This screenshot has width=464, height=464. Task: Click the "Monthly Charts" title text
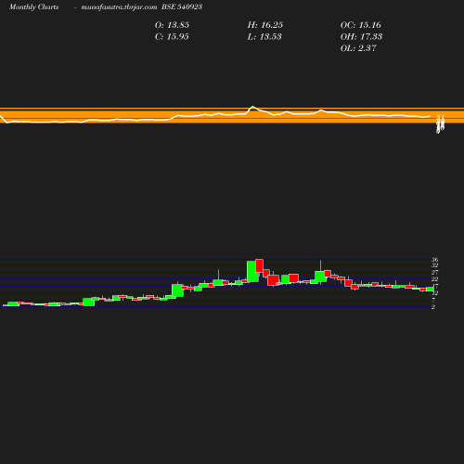click(33, 7)
